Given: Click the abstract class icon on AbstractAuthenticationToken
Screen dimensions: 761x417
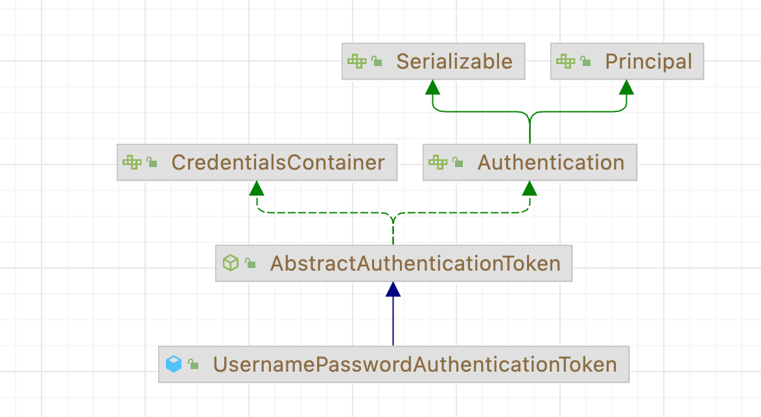Looking at the screenshot, I should click(x=230, y=262).
